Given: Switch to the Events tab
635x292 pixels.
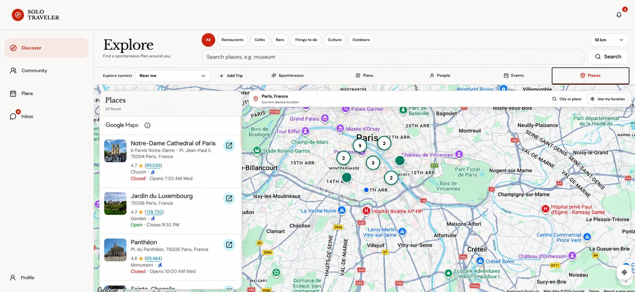Looking at the screenshot, I should tap(514, 76).
